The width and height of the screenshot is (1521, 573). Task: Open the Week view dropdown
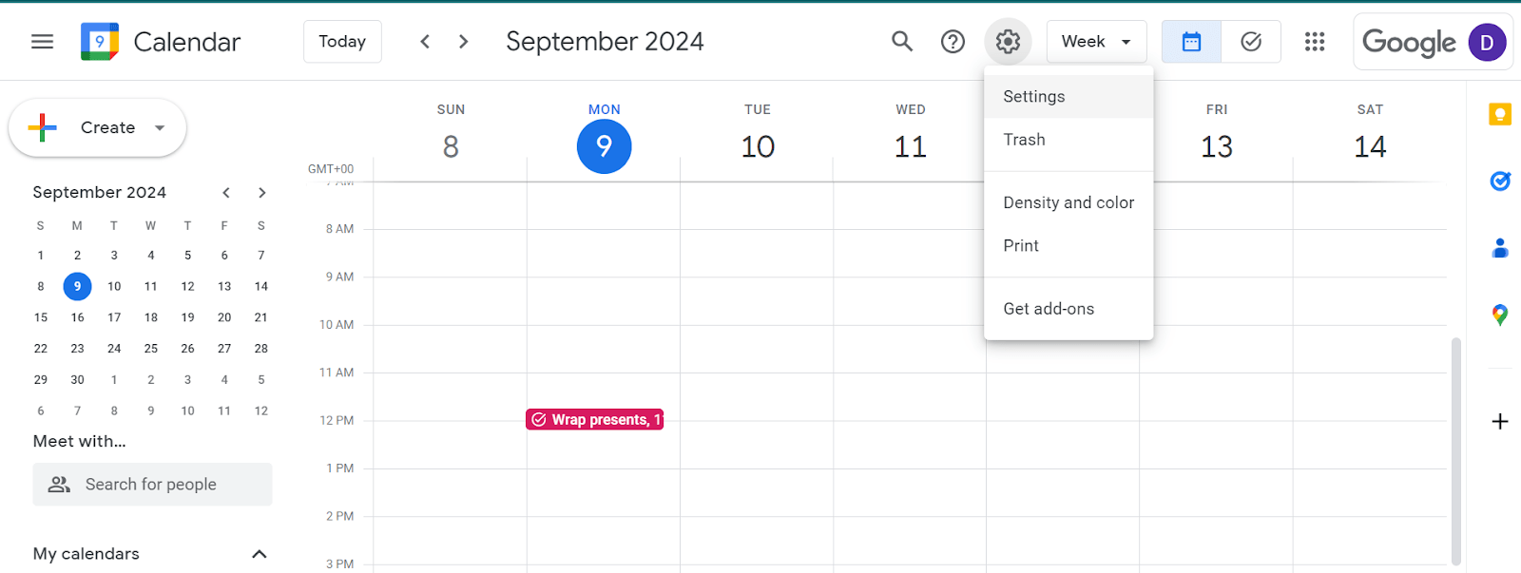click(1096, 42)
